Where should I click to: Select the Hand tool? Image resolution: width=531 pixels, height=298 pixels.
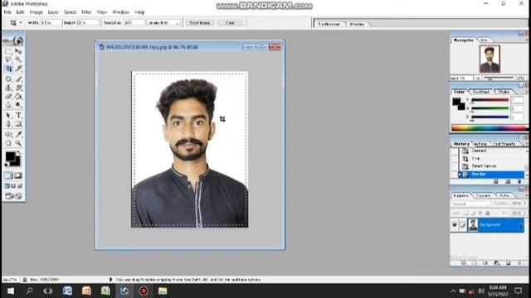8,143
